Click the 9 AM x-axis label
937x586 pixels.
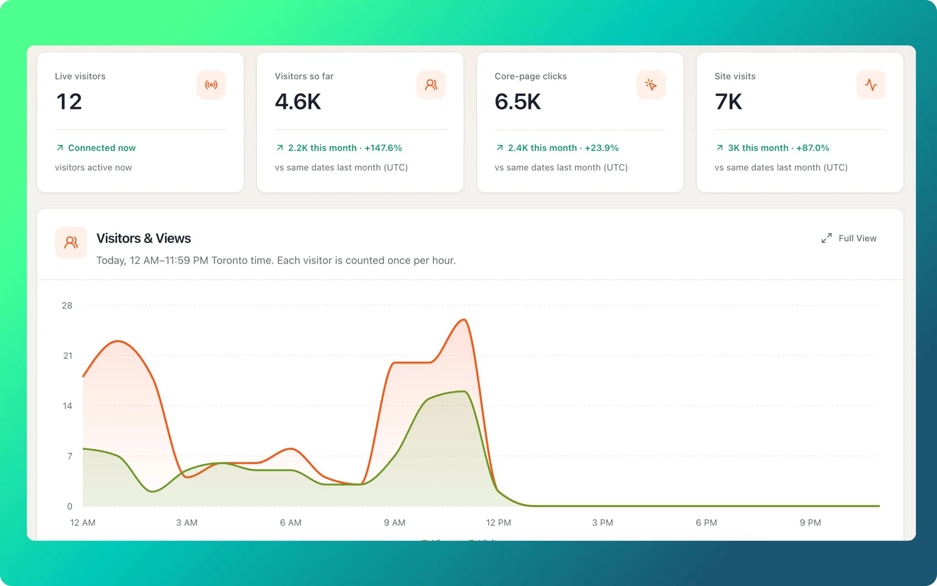point(394,522)
